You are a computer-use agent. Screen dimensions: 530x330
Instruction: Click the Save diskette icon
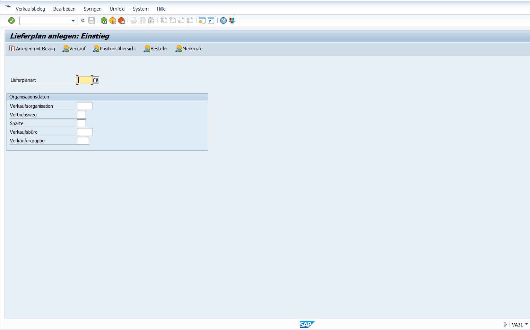(x=91, y=21)
